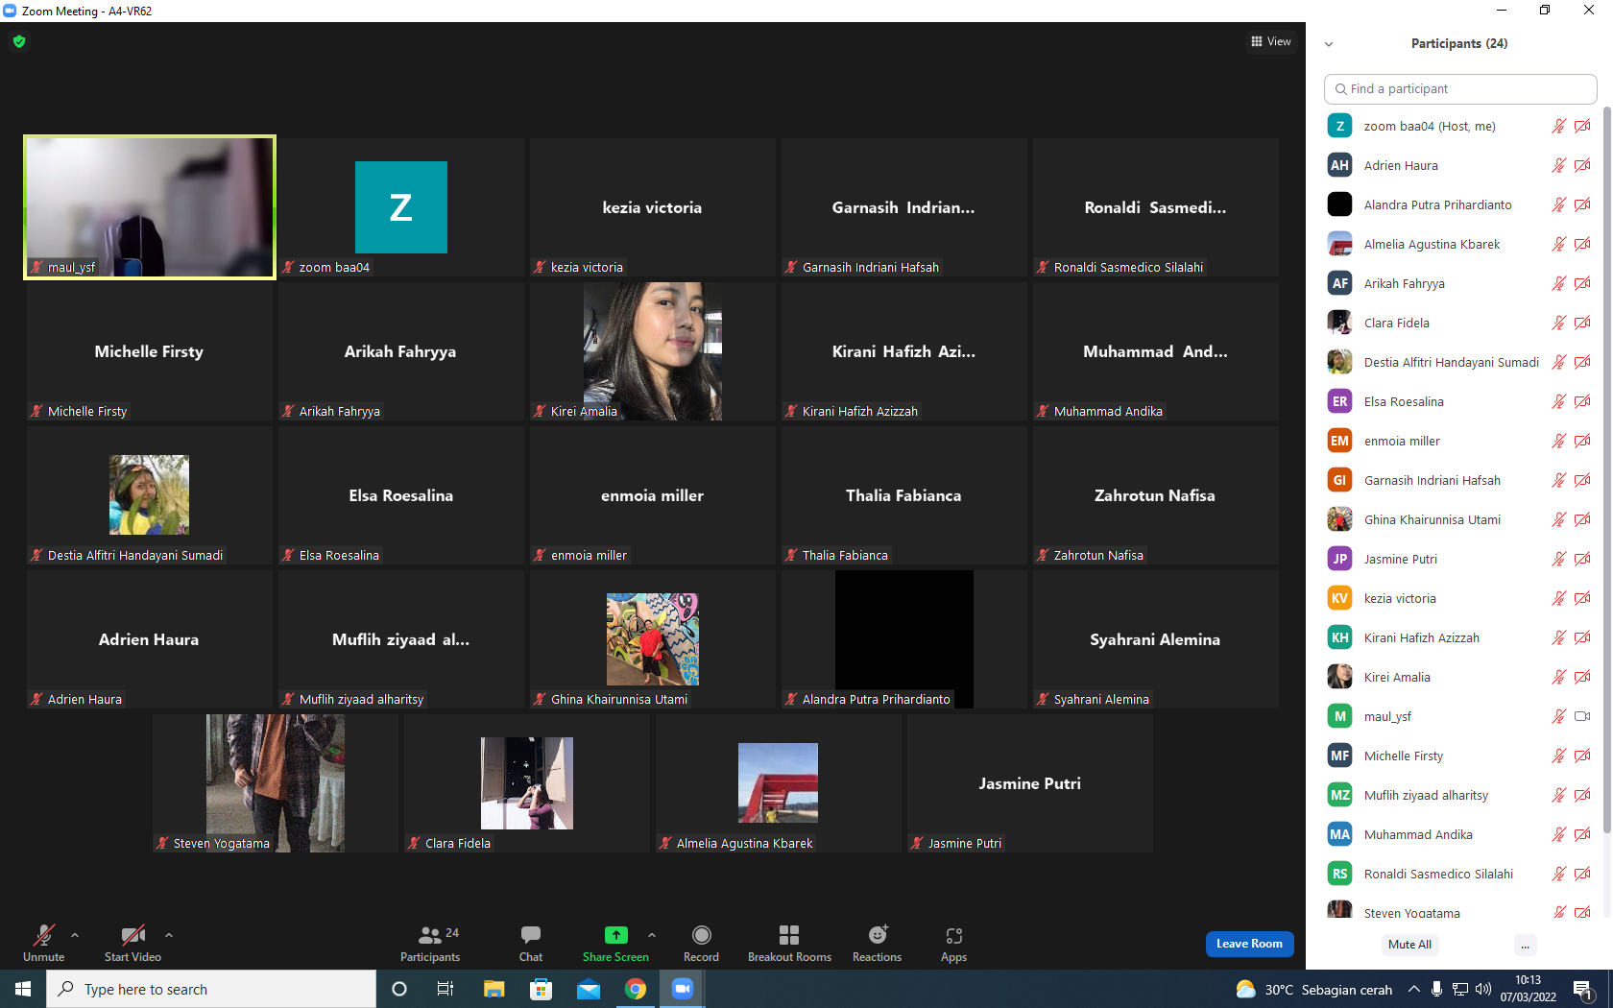Screen dimensions: 1613x1008
Task: Toggle Start Video camera button
Action: [x=133, y=935]
